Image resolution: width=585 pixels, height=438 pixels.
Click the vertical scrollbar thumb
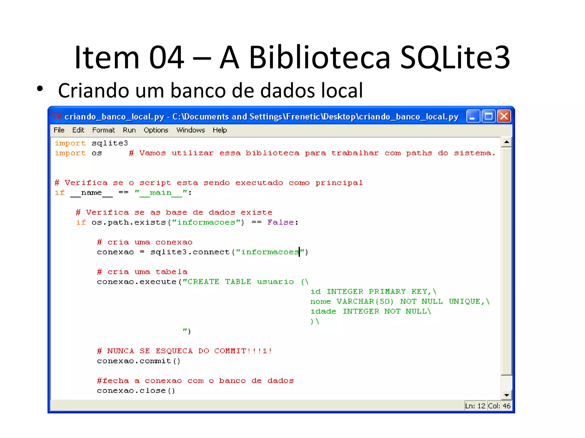(x=506, y=261)
